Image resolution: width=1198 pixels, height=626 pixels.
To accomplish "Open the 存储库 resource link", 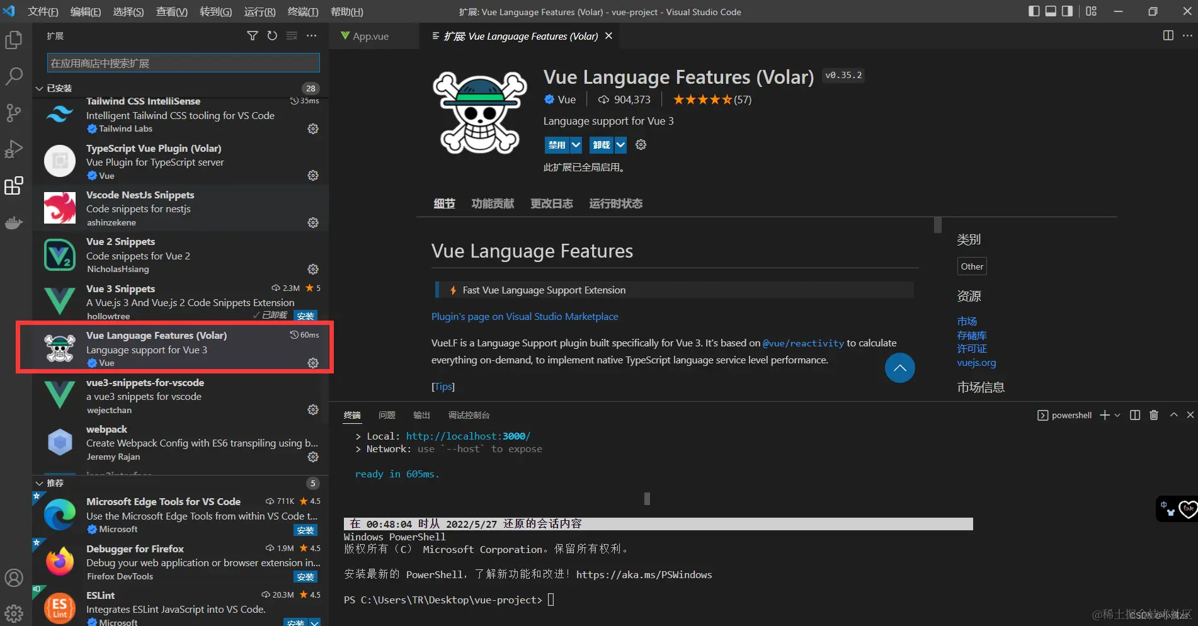I will click(972, 335).
